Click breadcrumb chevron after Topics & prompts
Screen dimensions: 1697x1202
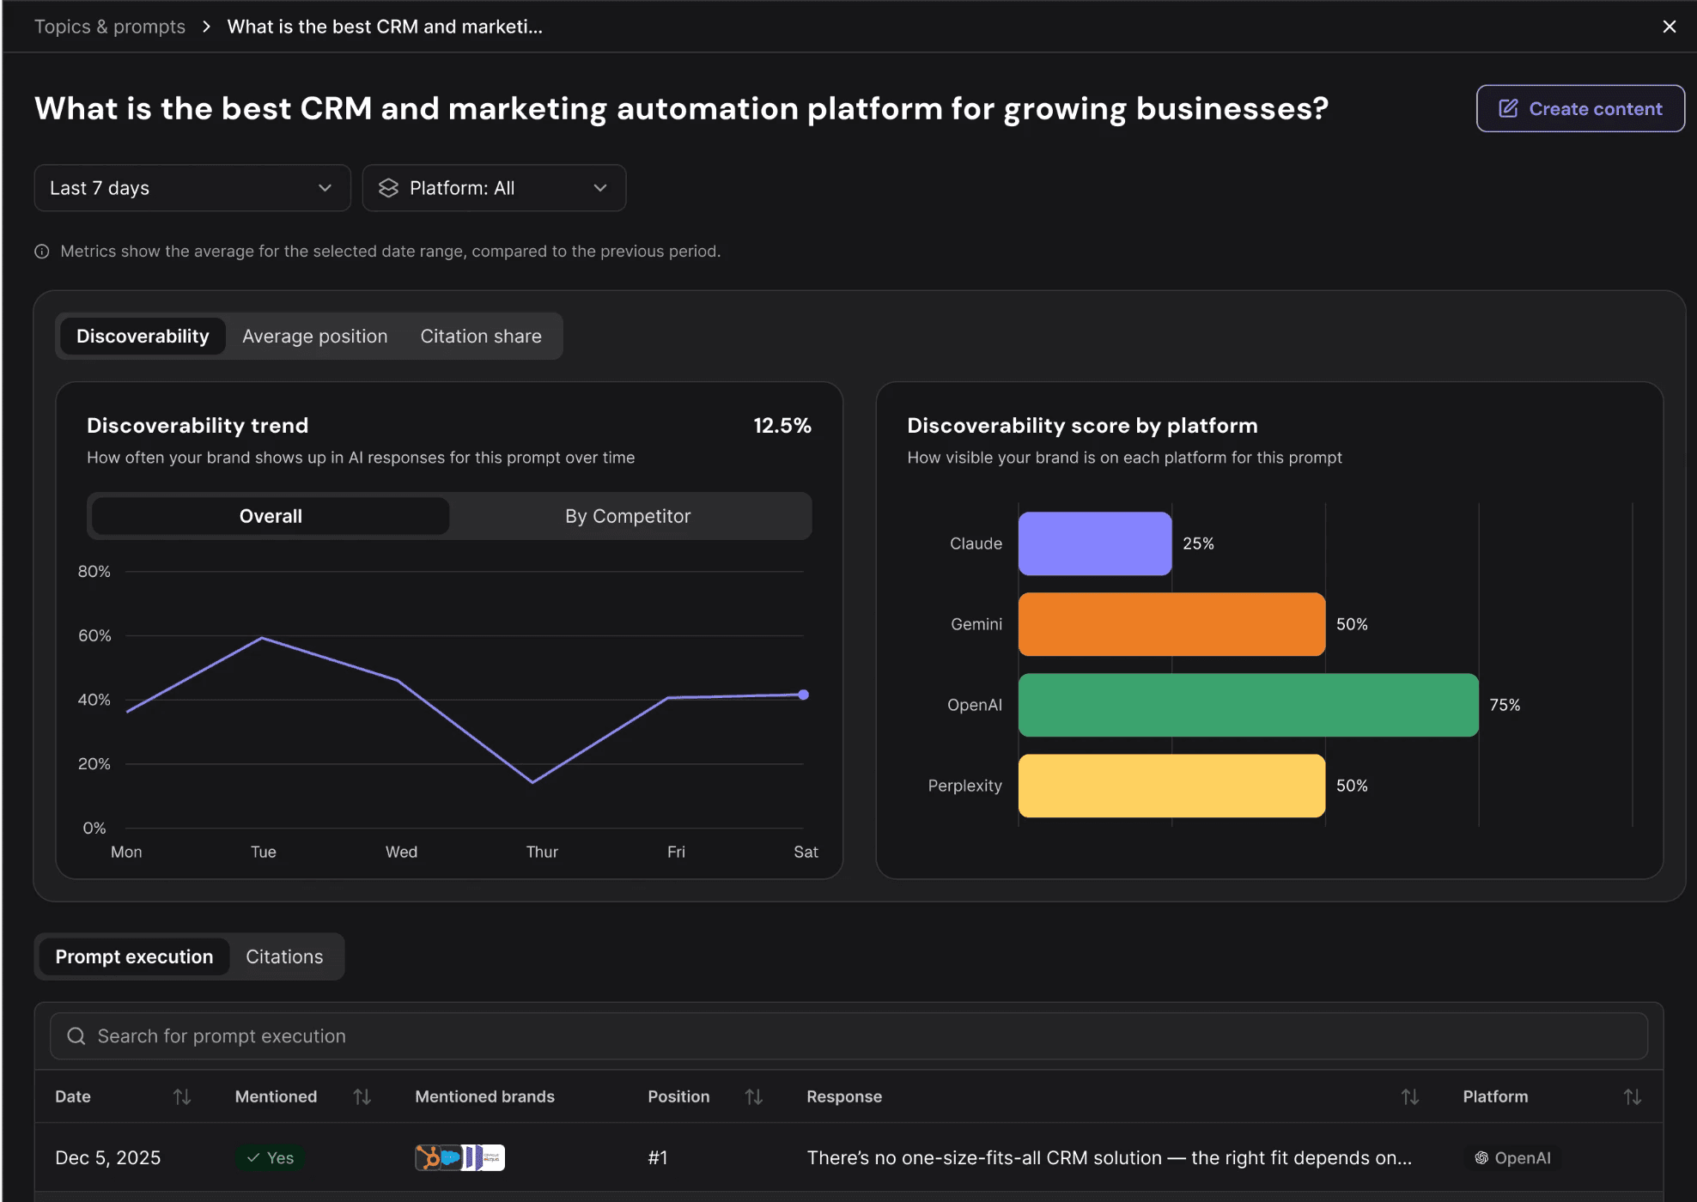tap(206, 27)
